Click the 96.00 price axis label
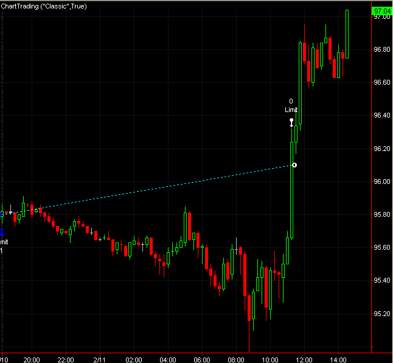The width and height of the screenshot is (393, 363). tap(382, 181)
